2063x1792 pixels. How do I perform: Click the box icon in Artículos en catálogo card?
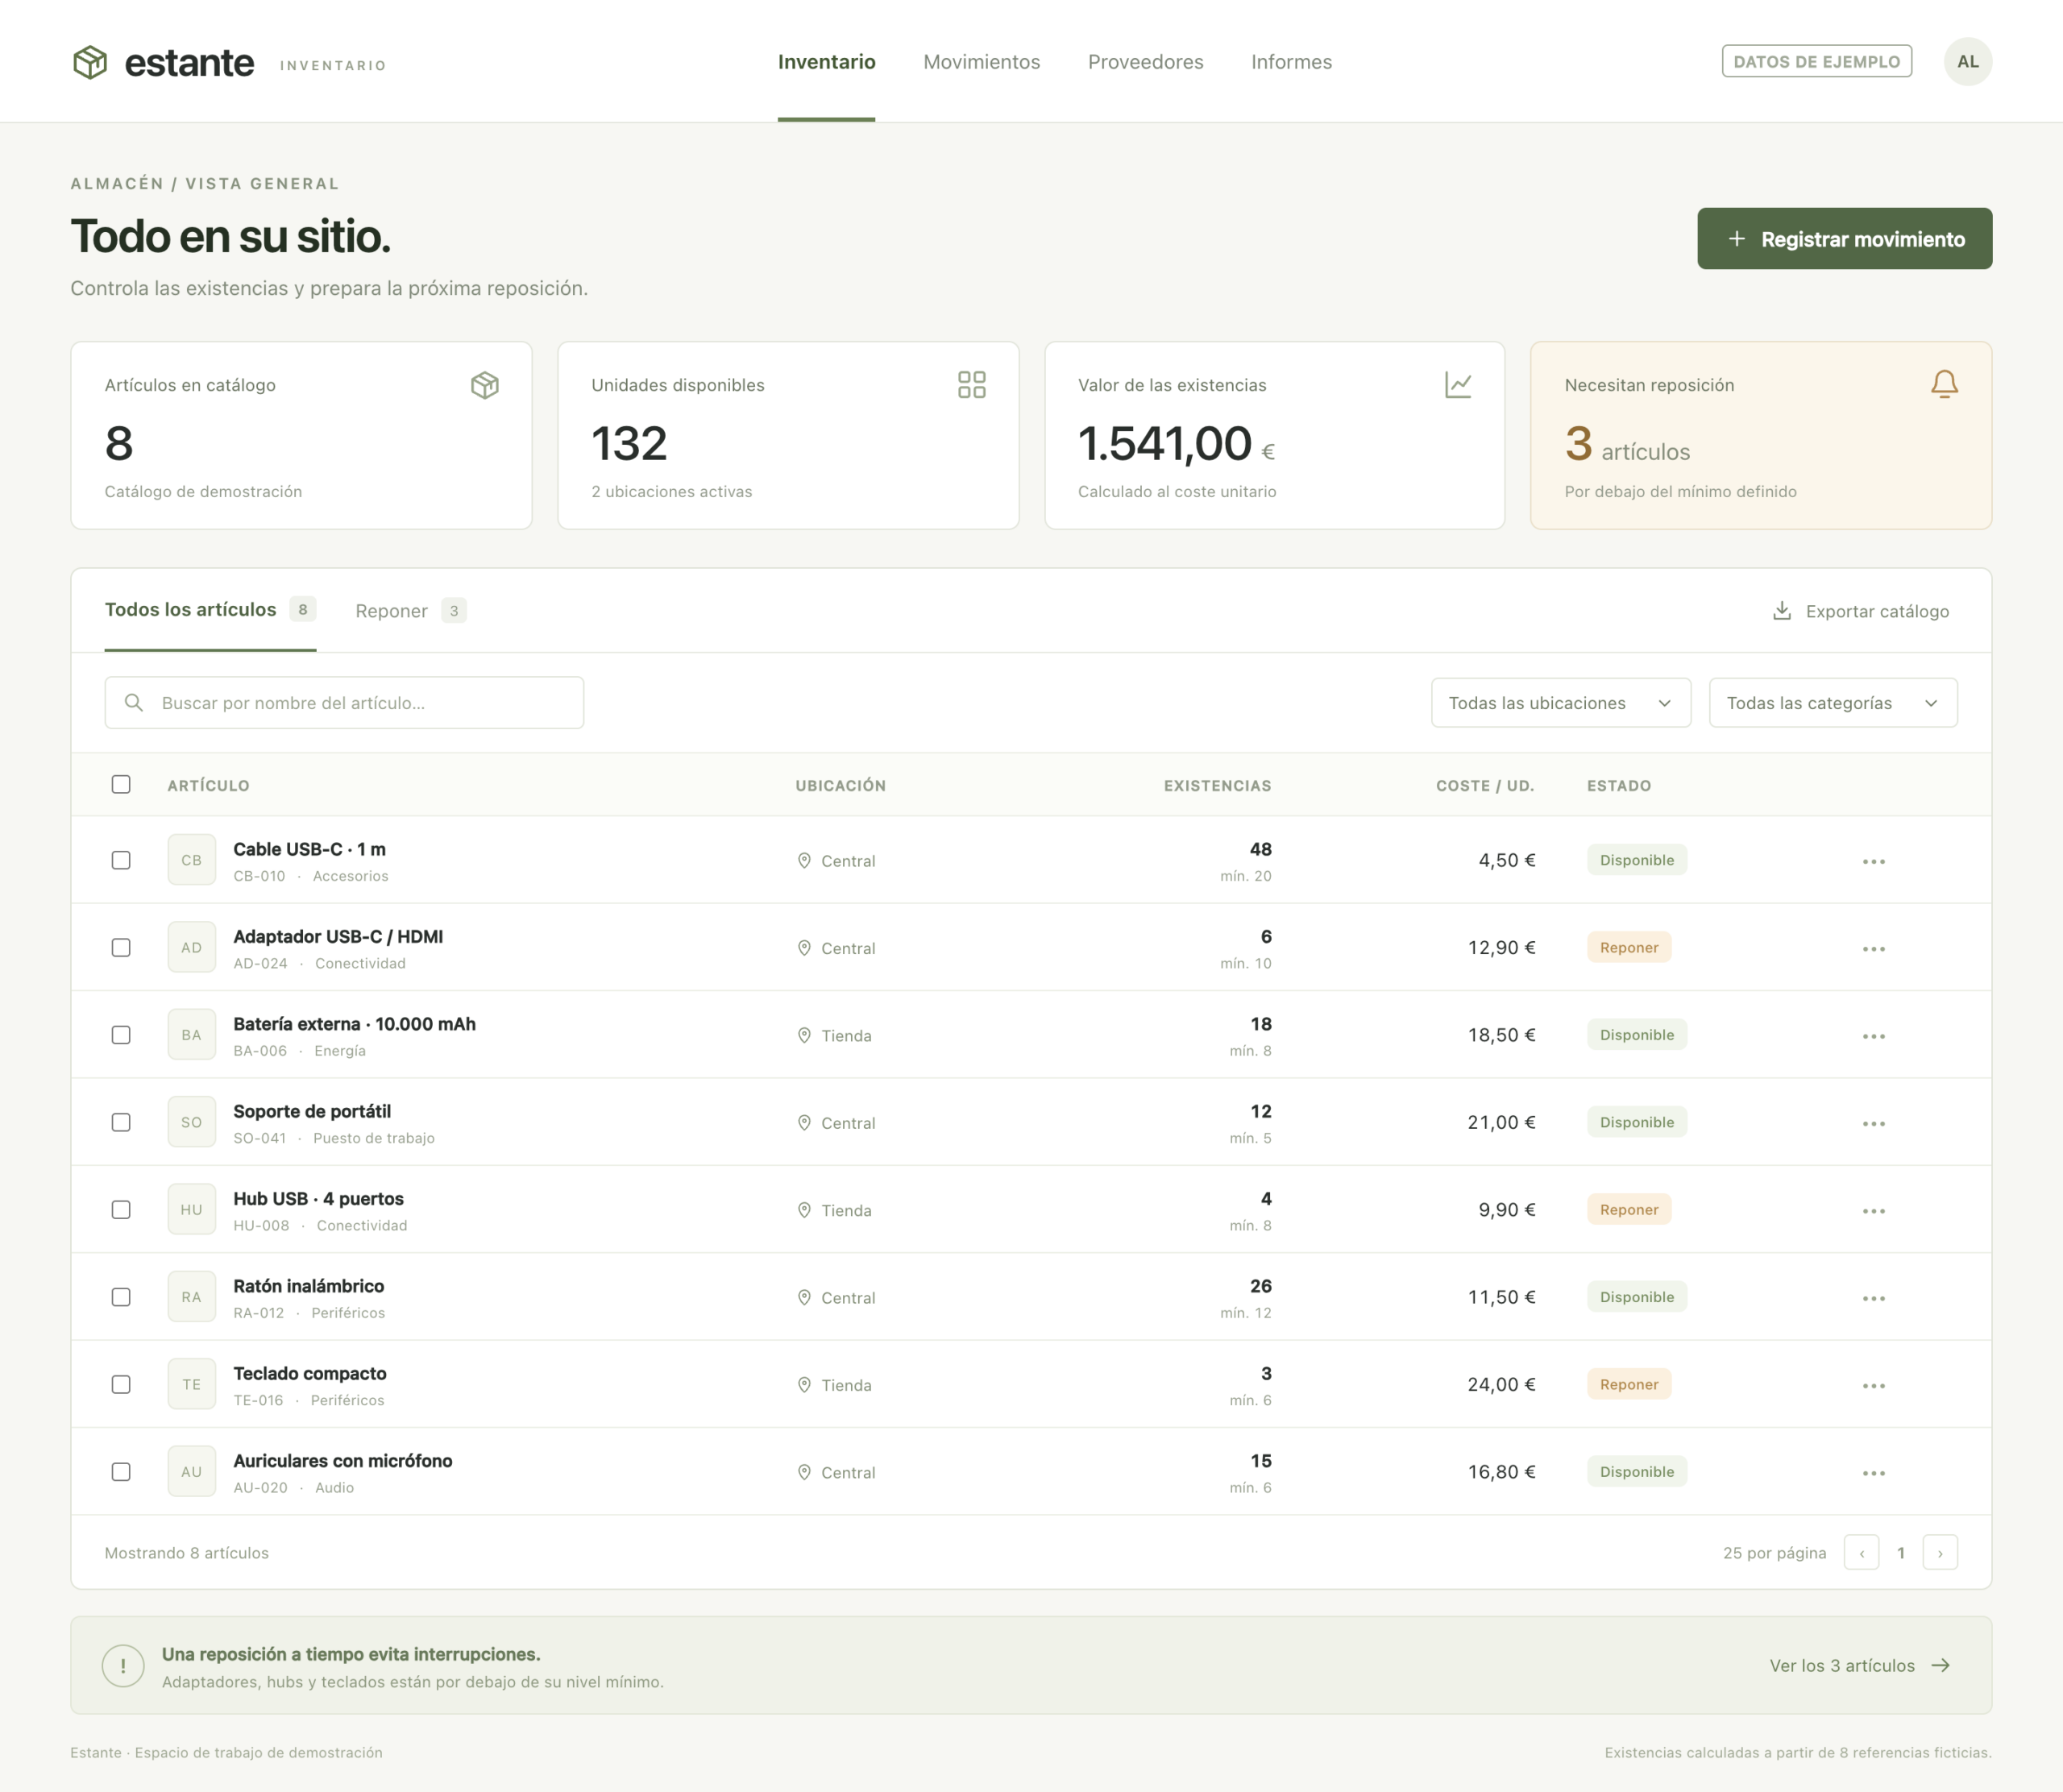coord(485,385)
